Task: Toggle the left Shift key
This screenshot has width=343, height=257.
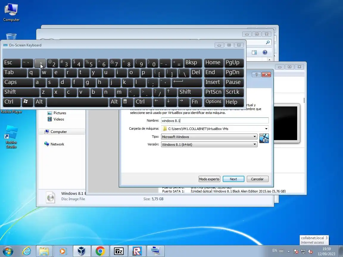Action: [x=21, y=93]
